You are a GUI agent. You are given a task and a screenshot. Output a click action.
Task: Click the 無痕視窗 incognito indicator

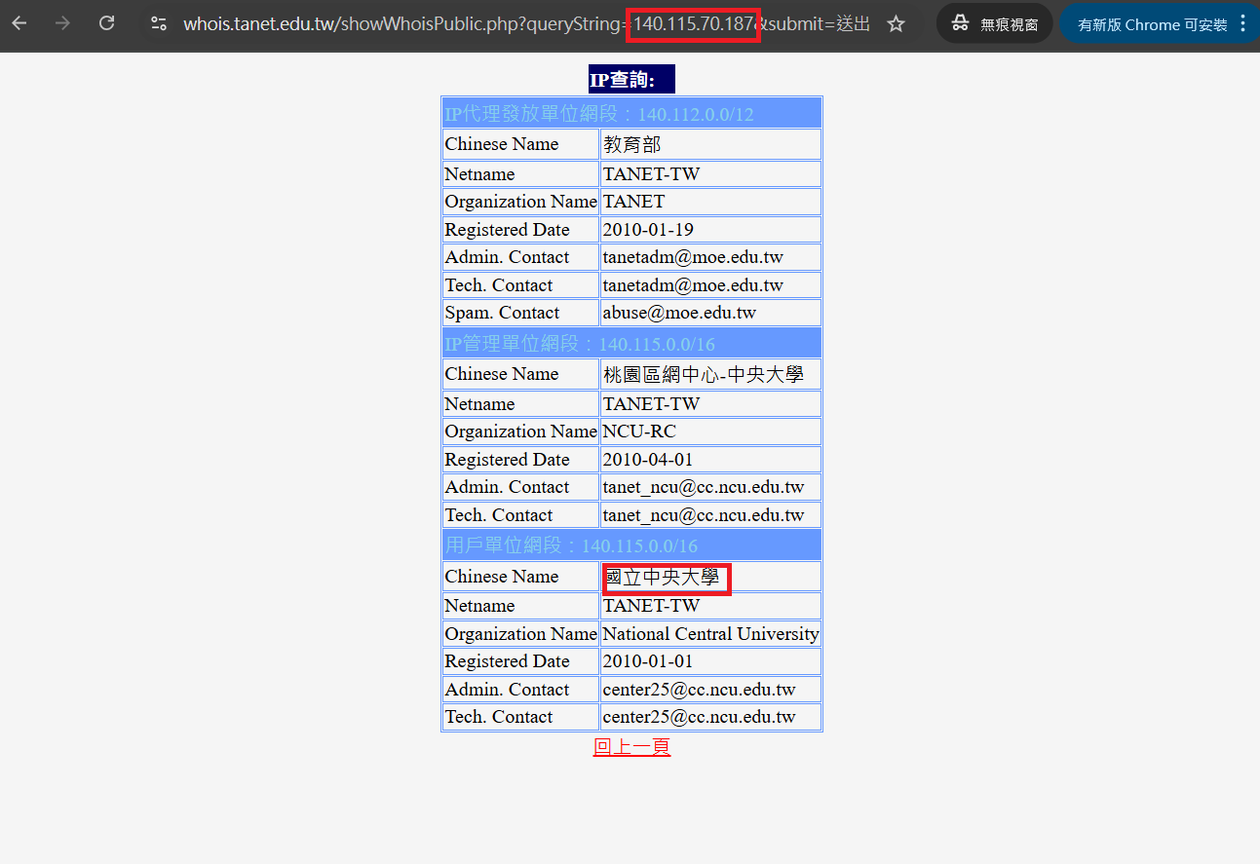point(995,23)
